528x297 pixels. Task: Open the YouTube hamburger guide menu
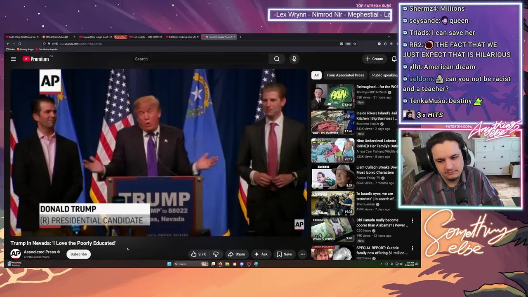point(13,59)
